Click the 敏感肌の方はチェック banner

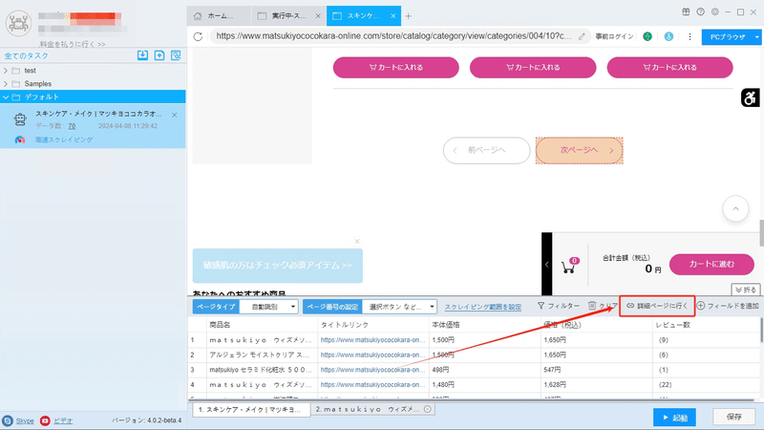(x=277, y=266)
